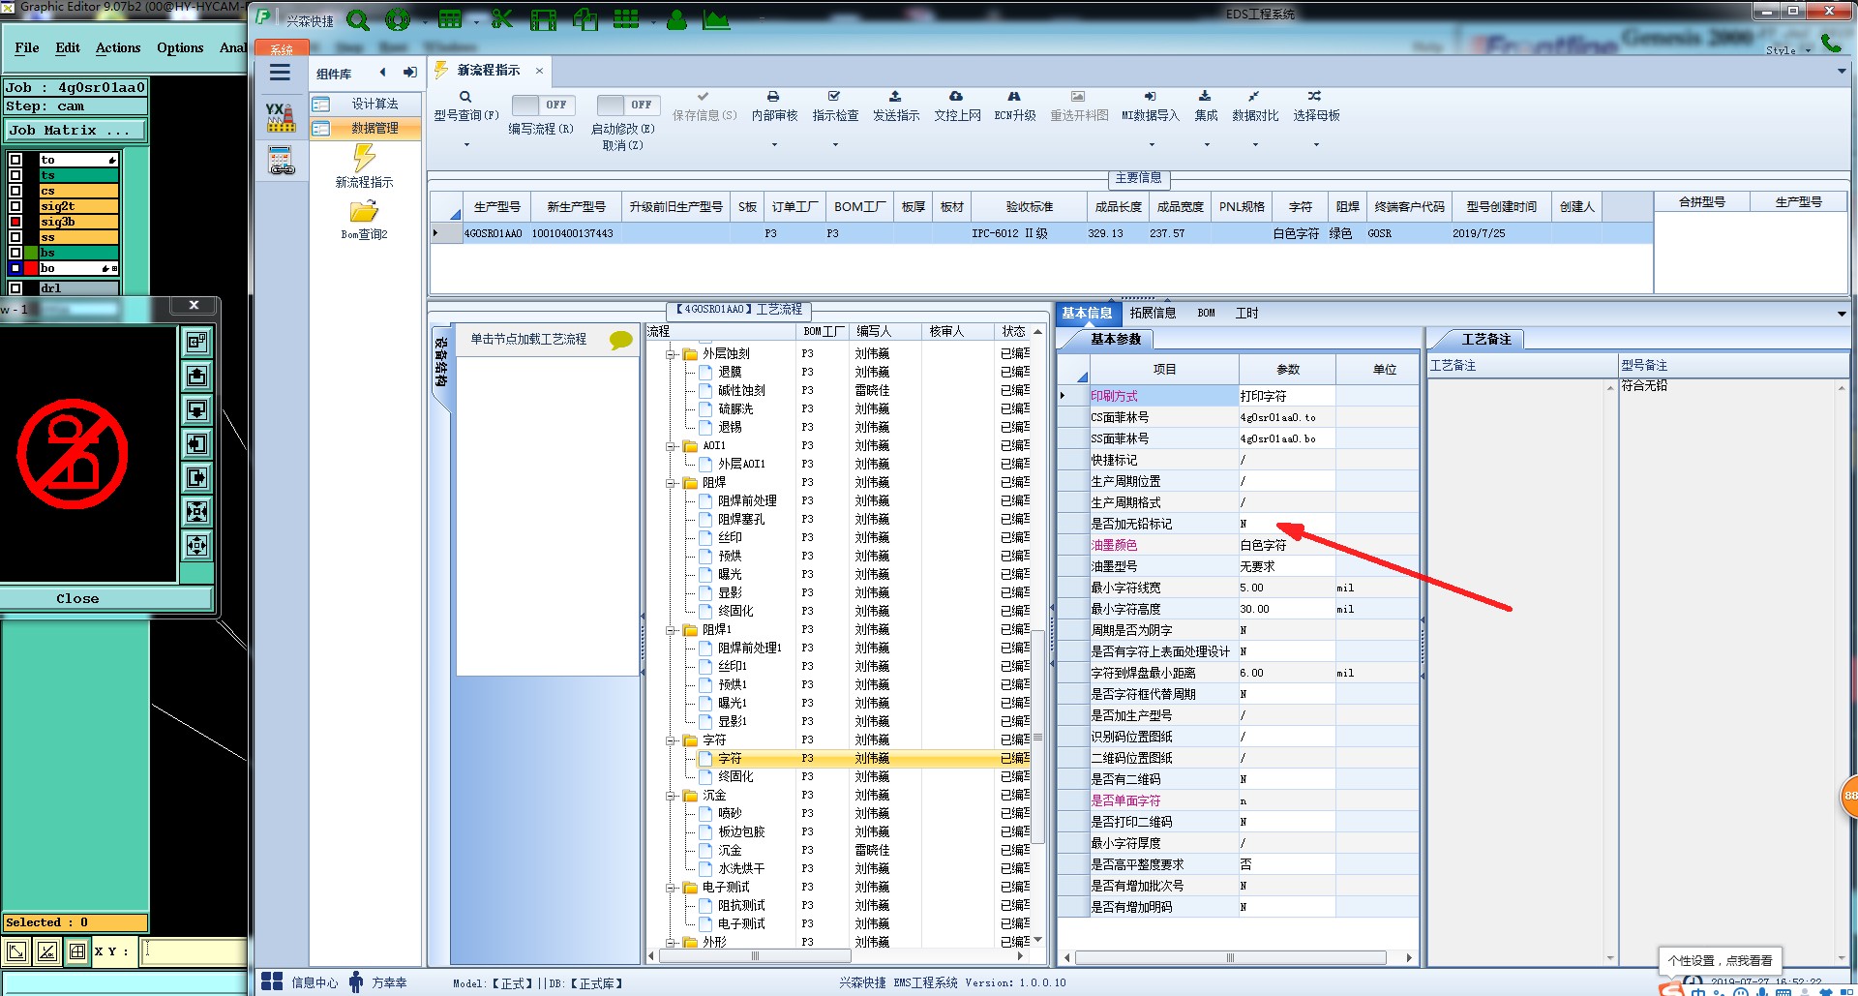The image size is (1858, 996).
Task: Click the green phone icon near Style
Action: tap(1831, 43)
